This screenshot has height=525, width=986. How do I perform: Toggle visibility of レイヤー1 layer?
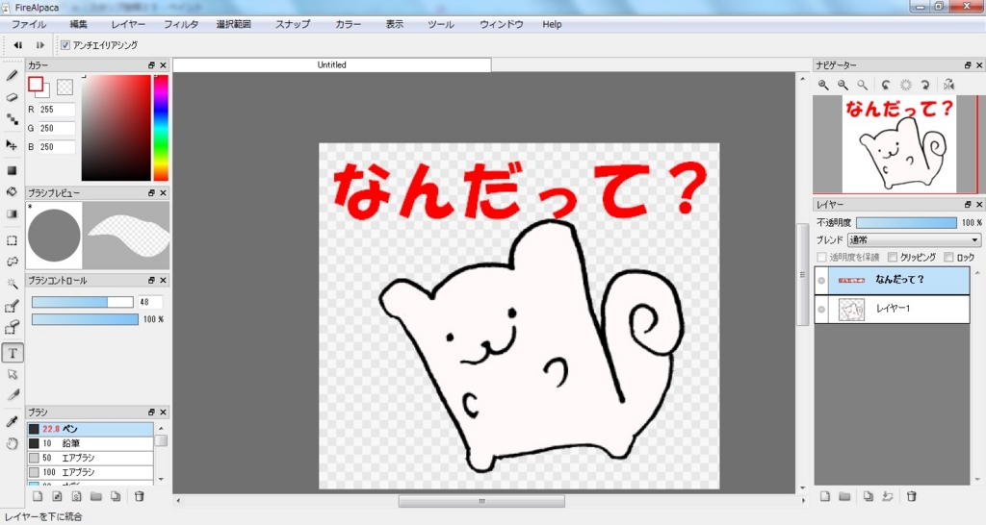(821, 309)
